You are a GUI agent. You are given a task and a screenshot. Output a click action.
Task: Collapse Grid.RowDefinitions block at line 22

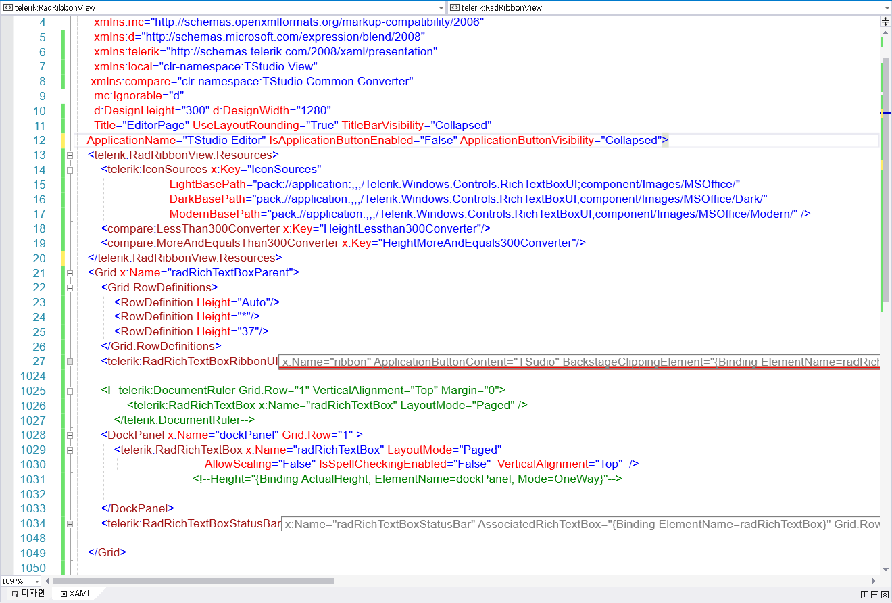click(x=70, y=288)
